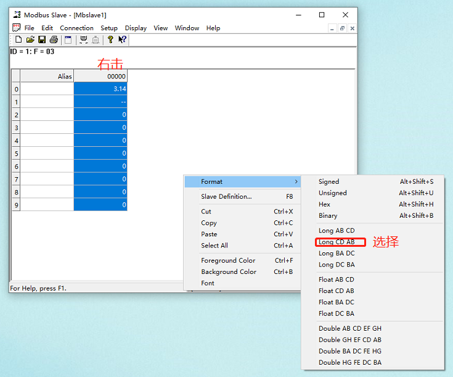
Task: Click the cell containing 3.14
Action: coord(100,88)
